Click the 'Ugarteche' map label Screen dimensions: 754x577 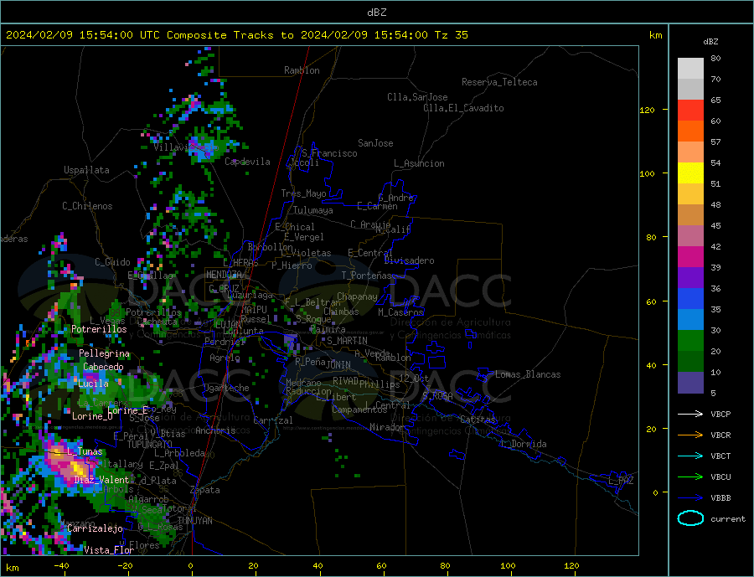click(x=226, y=388)
